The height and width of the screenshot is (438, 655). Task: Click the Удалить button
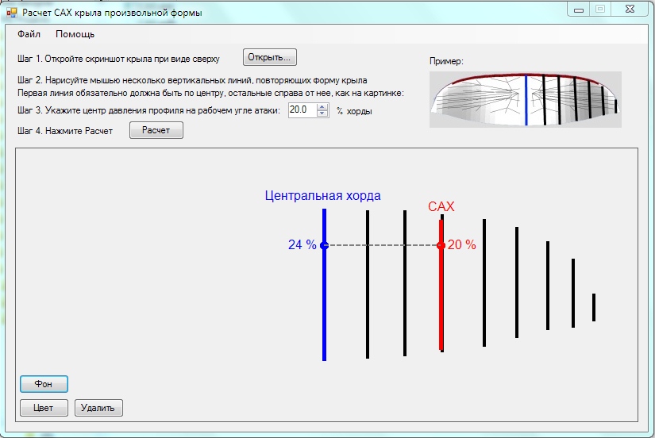click(98, 408)
